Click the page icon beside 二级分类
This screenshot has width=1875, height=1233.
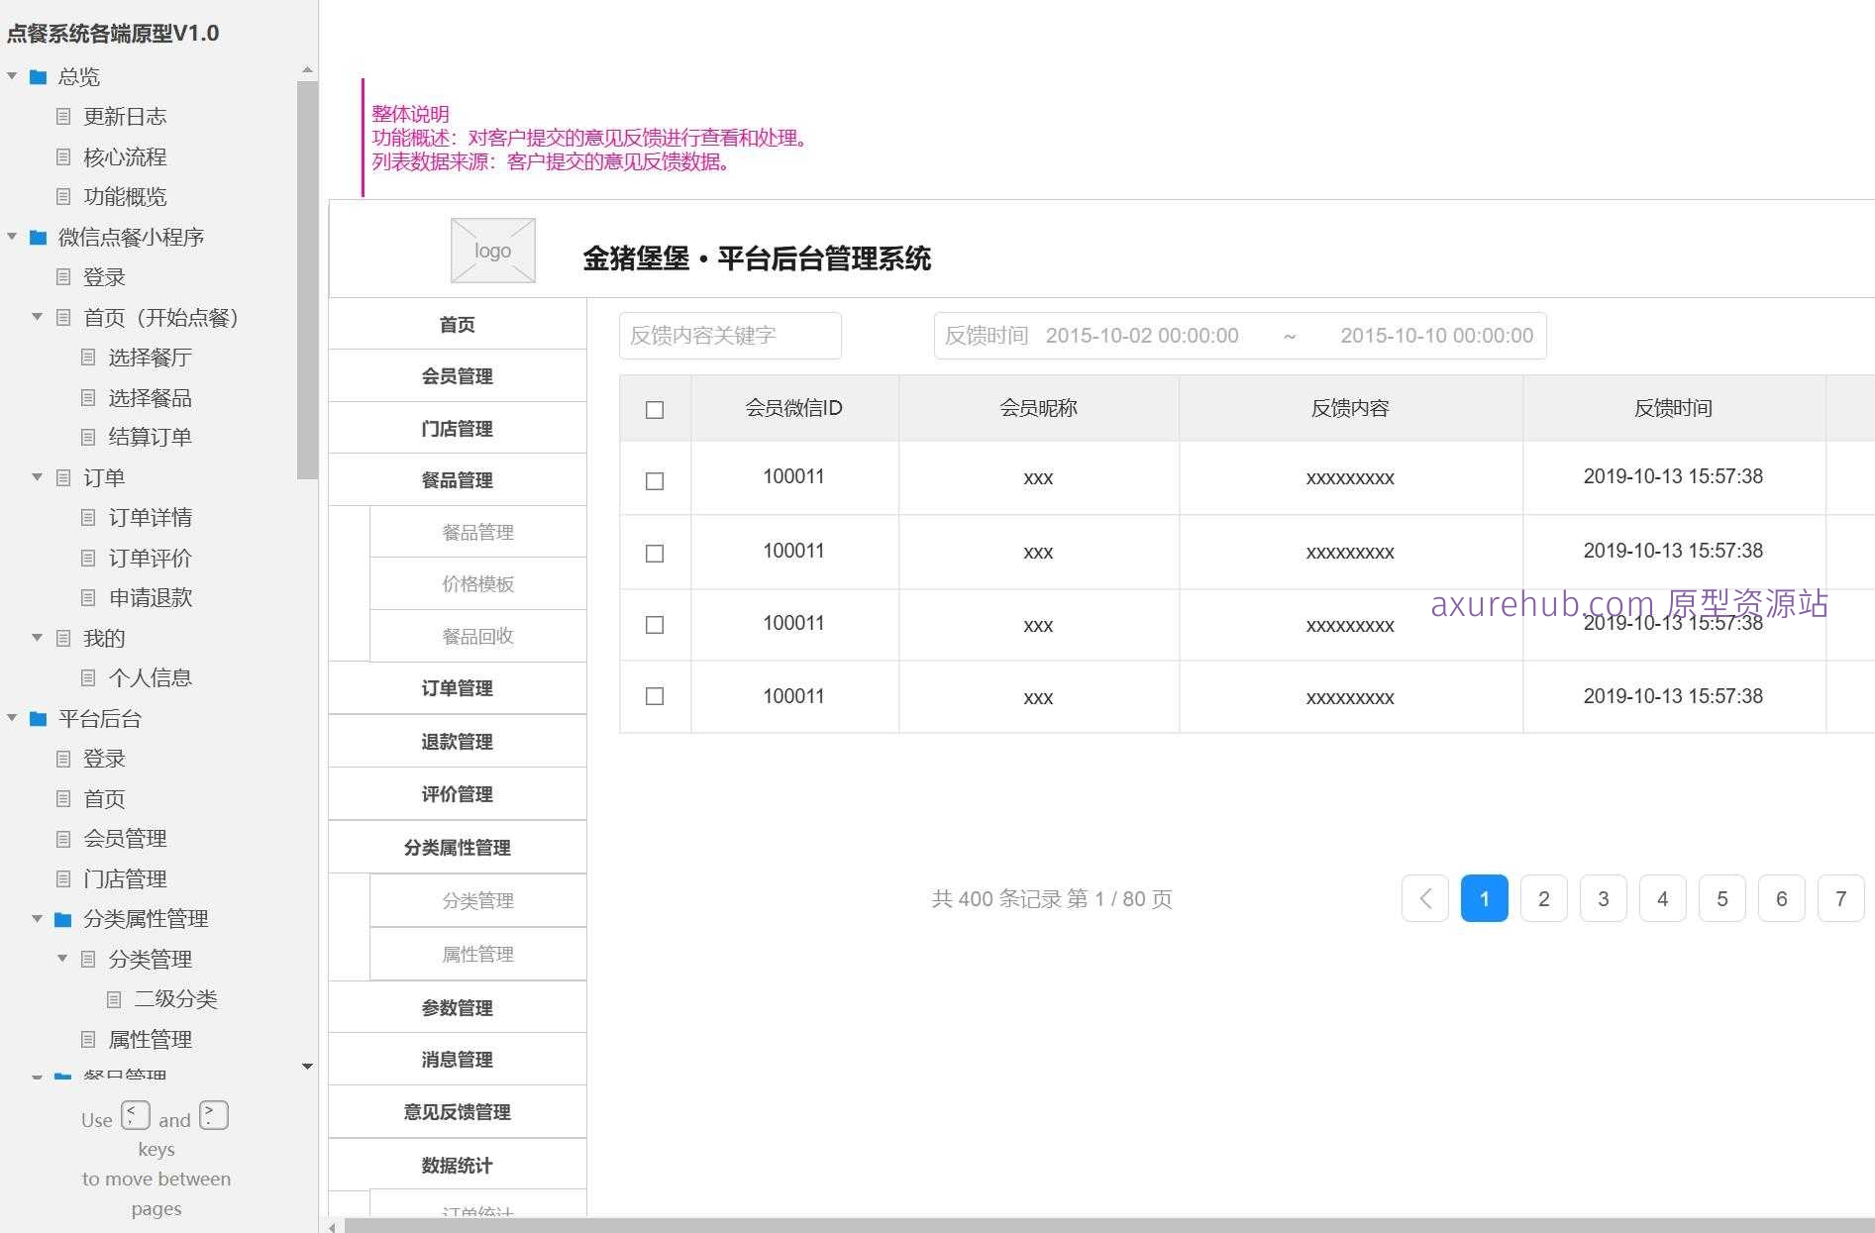tap(114, 999)
